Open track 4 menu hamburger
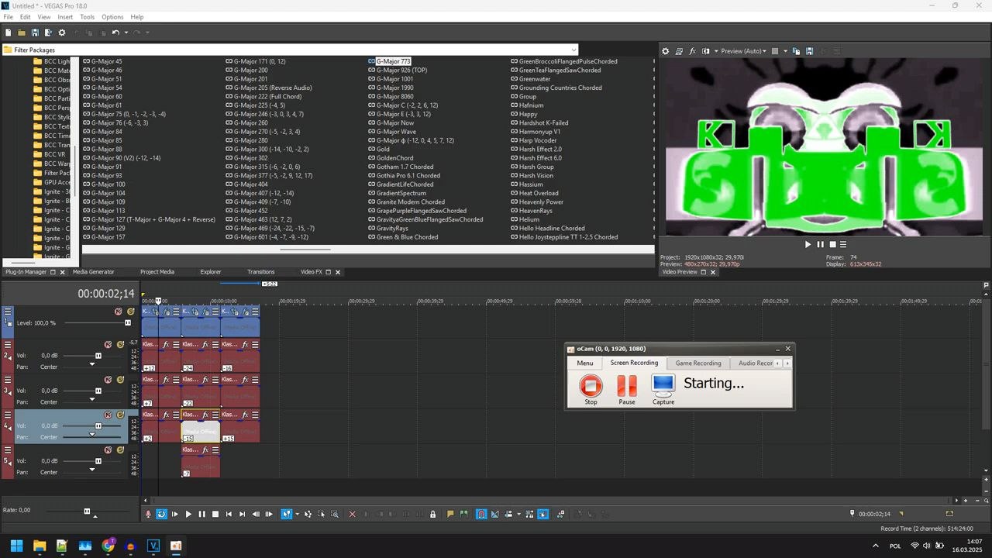Viewport: 992px width, 558px height. click(x=8, y=415)
